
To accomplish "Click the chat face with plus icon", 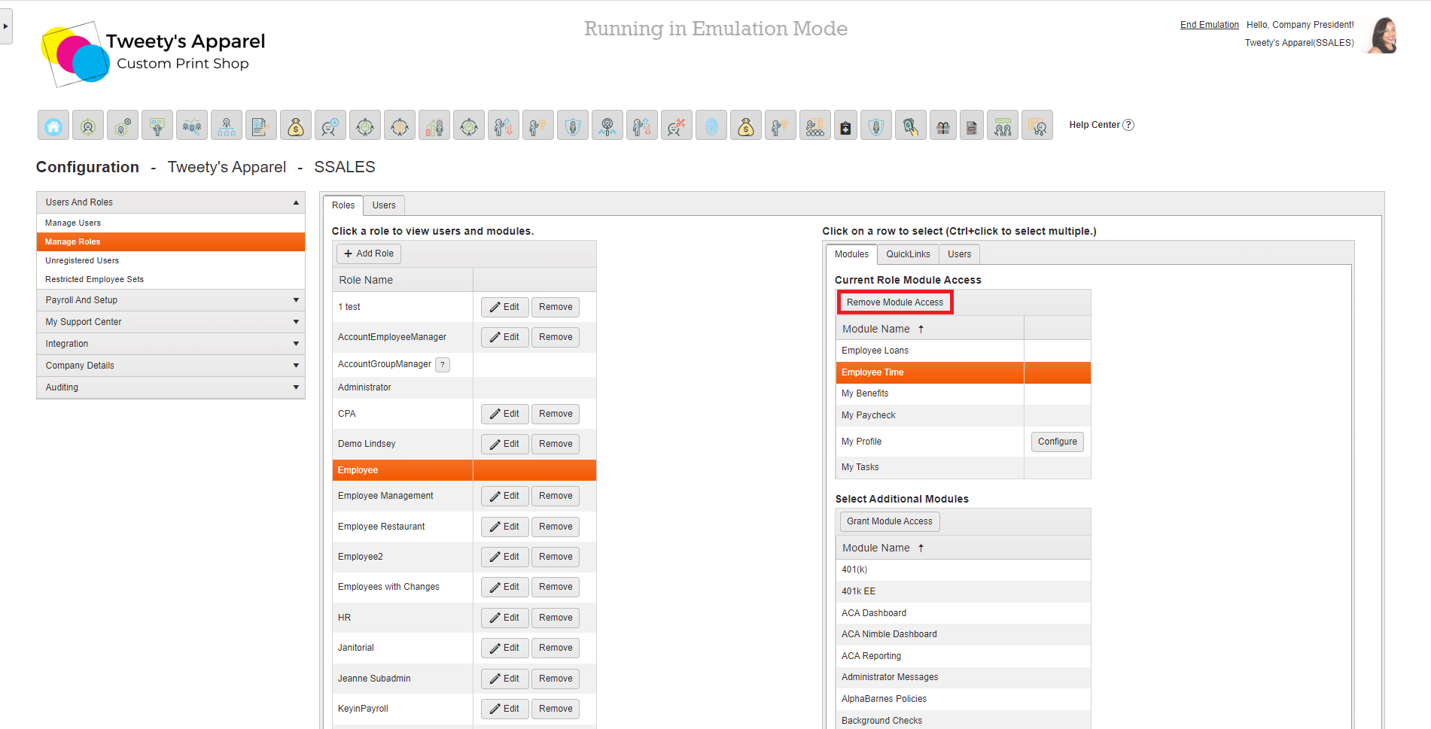I will point(330,125).
